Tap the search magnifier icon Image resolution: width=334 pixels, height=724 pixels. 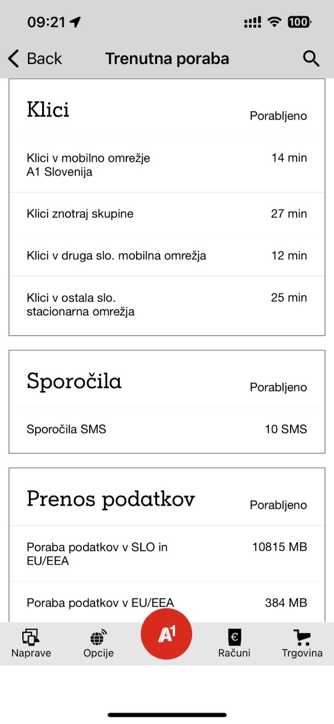point(311,59)
